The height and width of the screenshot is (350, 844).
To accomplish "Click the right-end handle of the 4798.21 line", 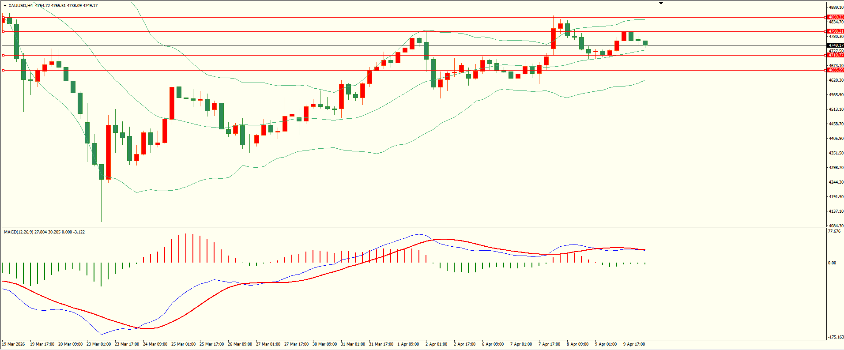I will [x=825, y=31].
